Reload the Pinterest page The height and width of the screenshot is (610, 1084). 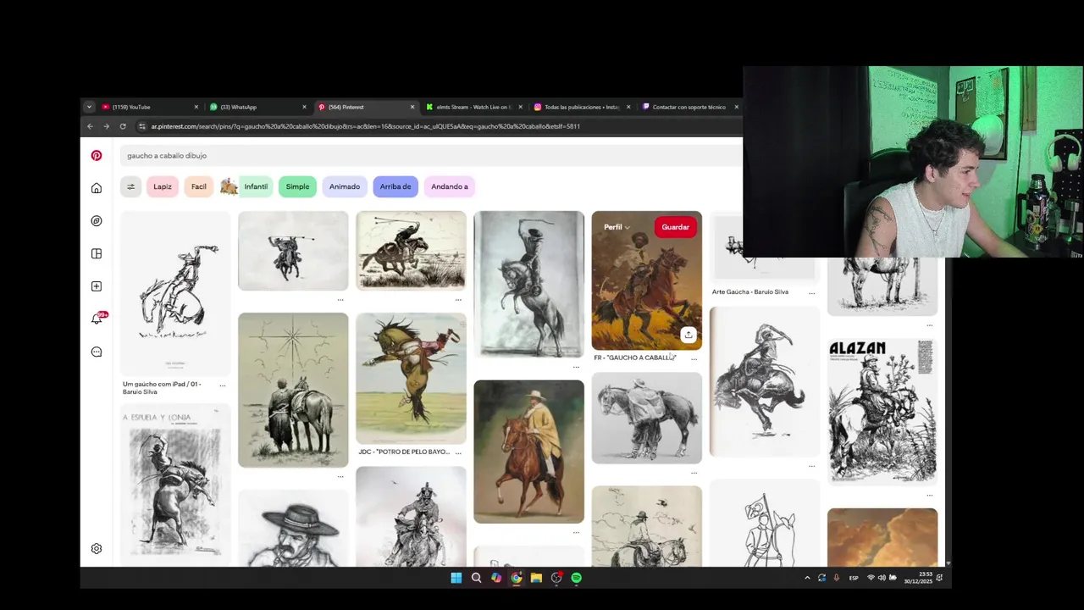pos(123,126)
